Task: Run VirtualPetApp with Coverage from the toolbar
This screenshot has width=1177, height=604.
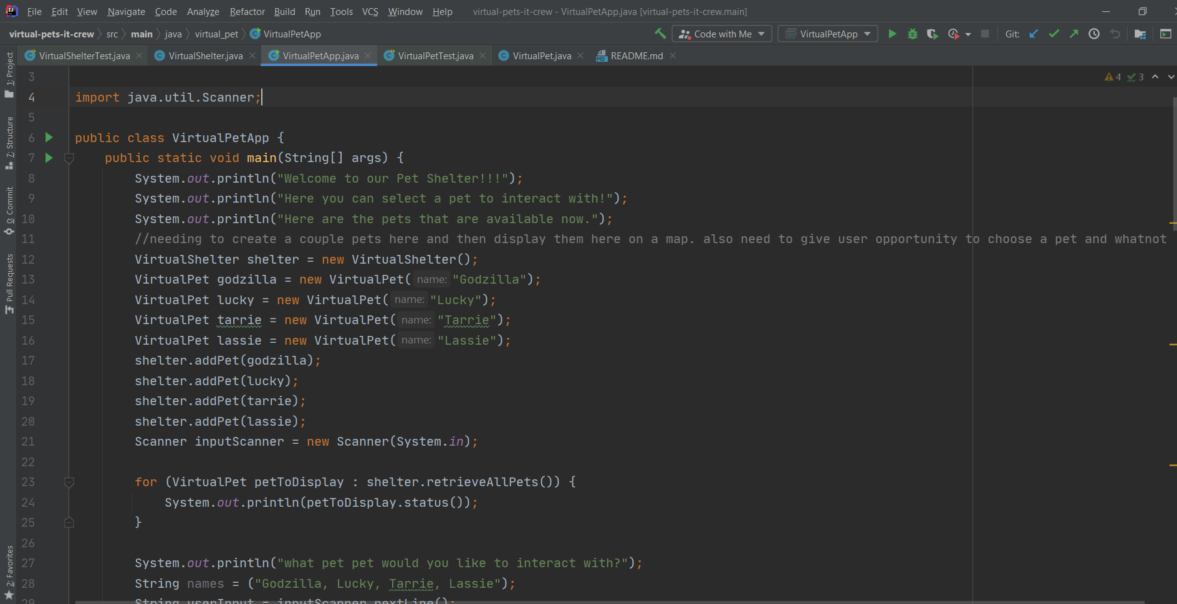Action: 933,34
